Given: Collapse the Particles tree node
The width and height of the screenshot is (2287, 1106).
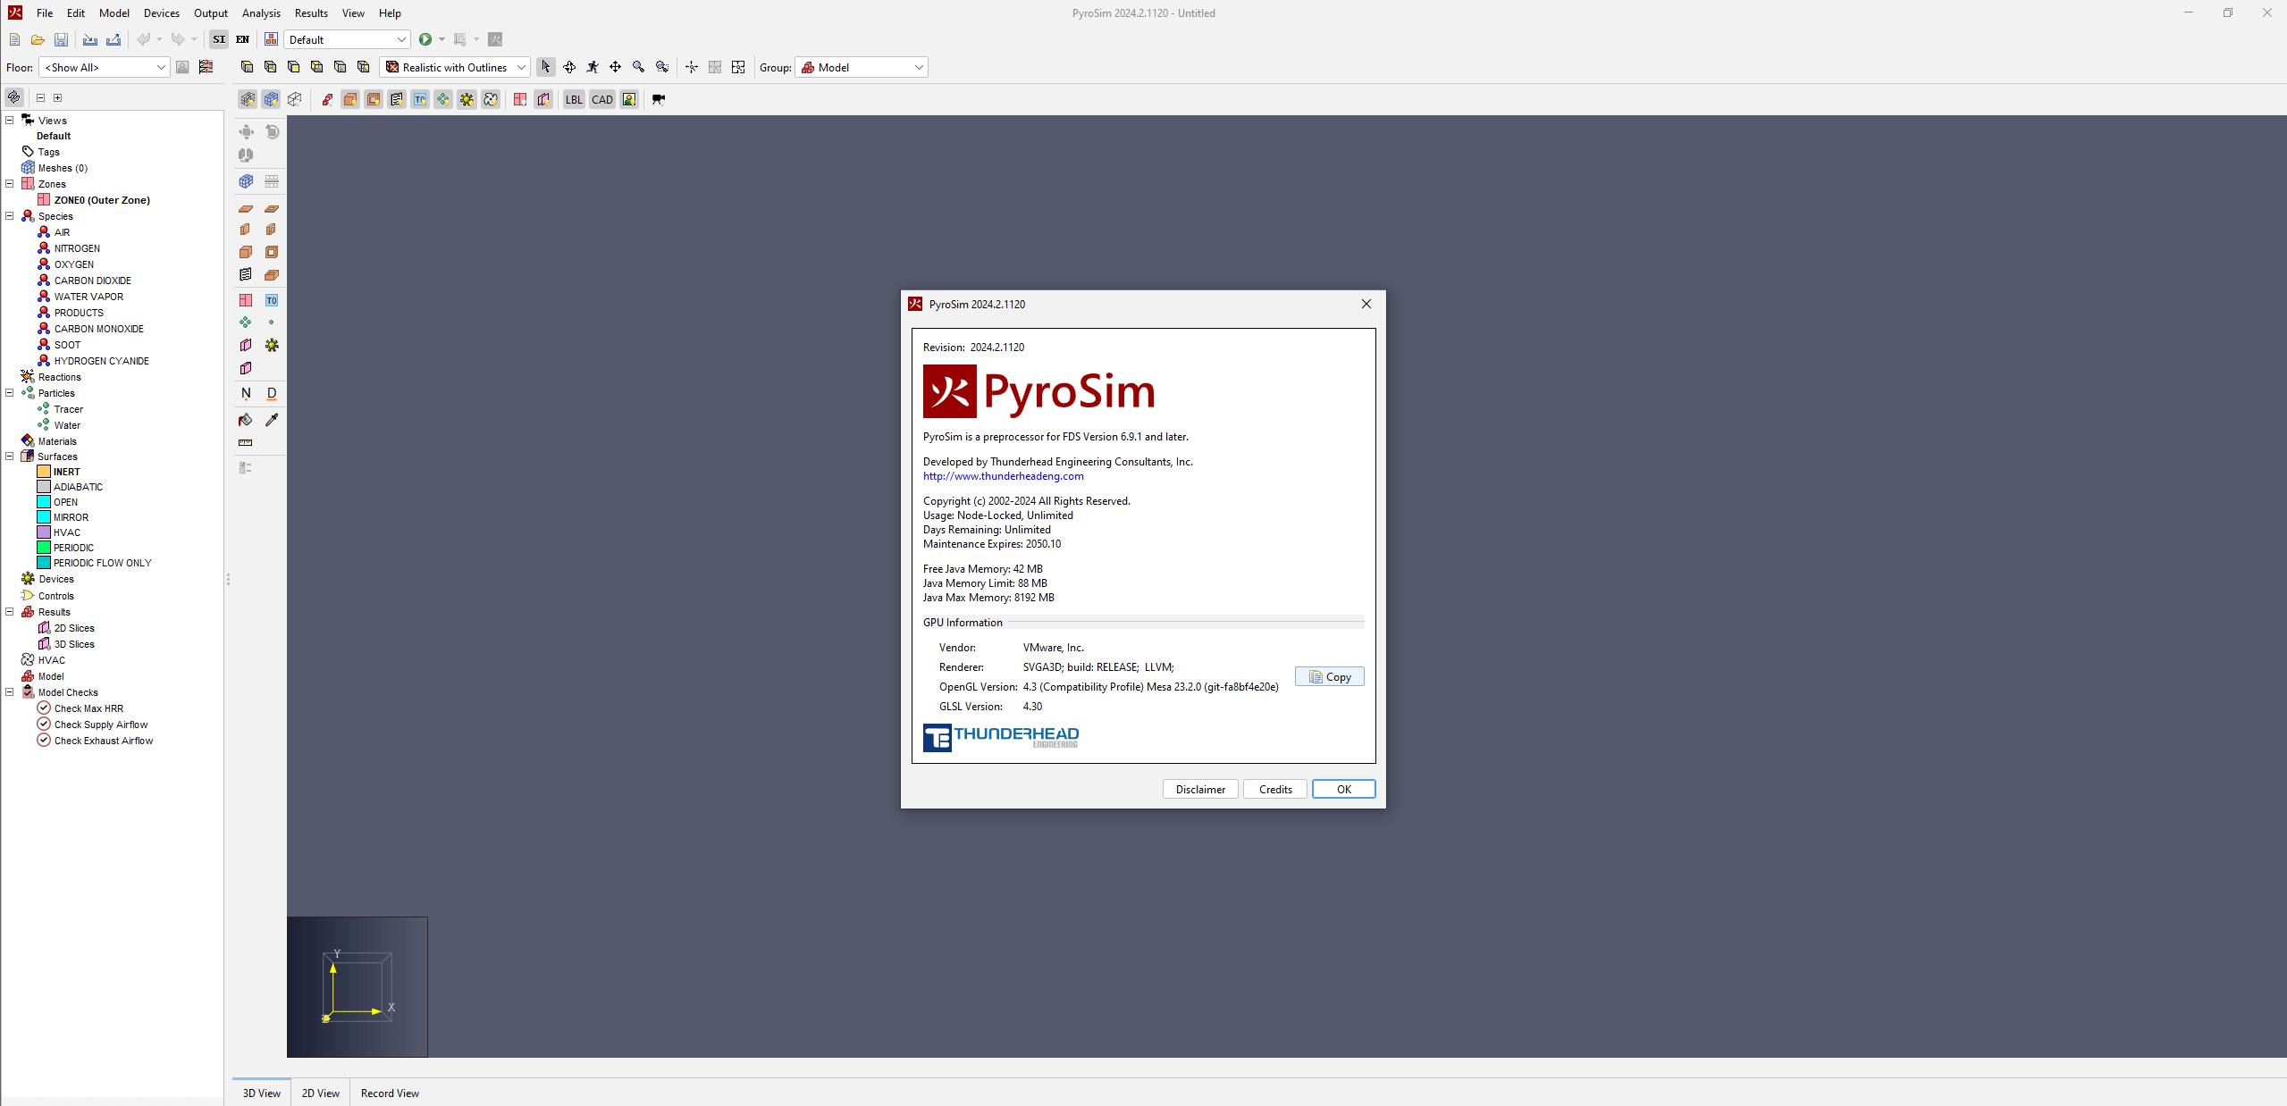Looking at the screenshot, I should click(10, 393).
